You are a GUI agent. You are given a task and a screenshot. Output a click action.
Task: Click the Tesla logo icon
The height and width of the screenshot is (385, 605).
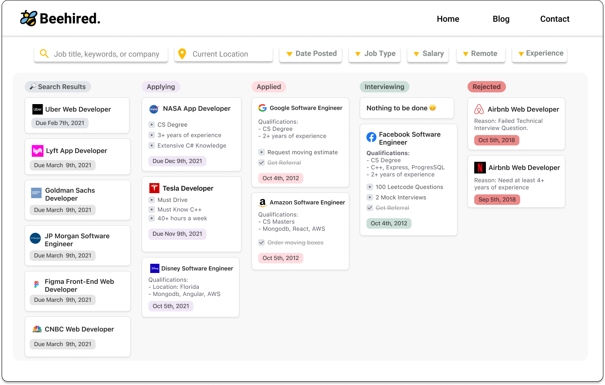tap(154, 188)
